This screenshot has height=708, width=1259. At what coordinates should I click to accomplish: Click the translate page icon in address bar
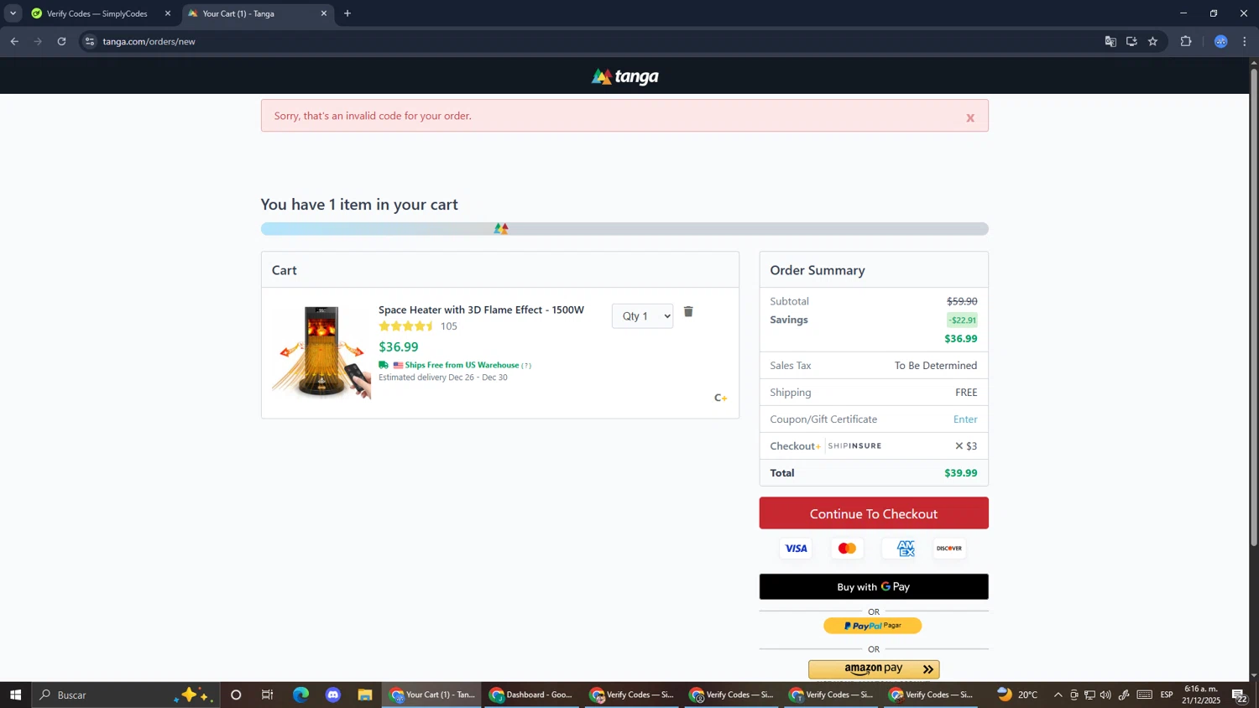point(1110,41)
